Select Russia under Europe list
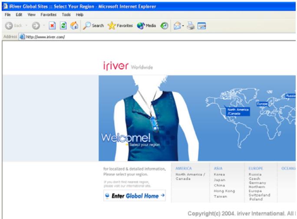 pyautogui.click(x=255, y=174)
